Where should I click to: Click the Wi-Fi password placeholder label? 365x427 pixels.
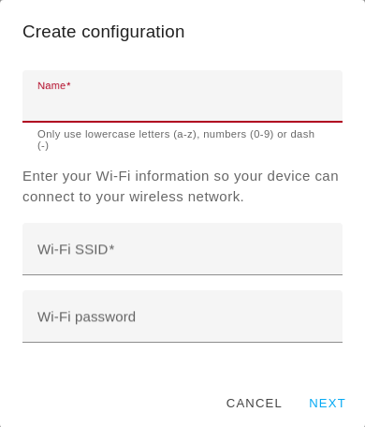pyautogui.click(x=86, y=317)
